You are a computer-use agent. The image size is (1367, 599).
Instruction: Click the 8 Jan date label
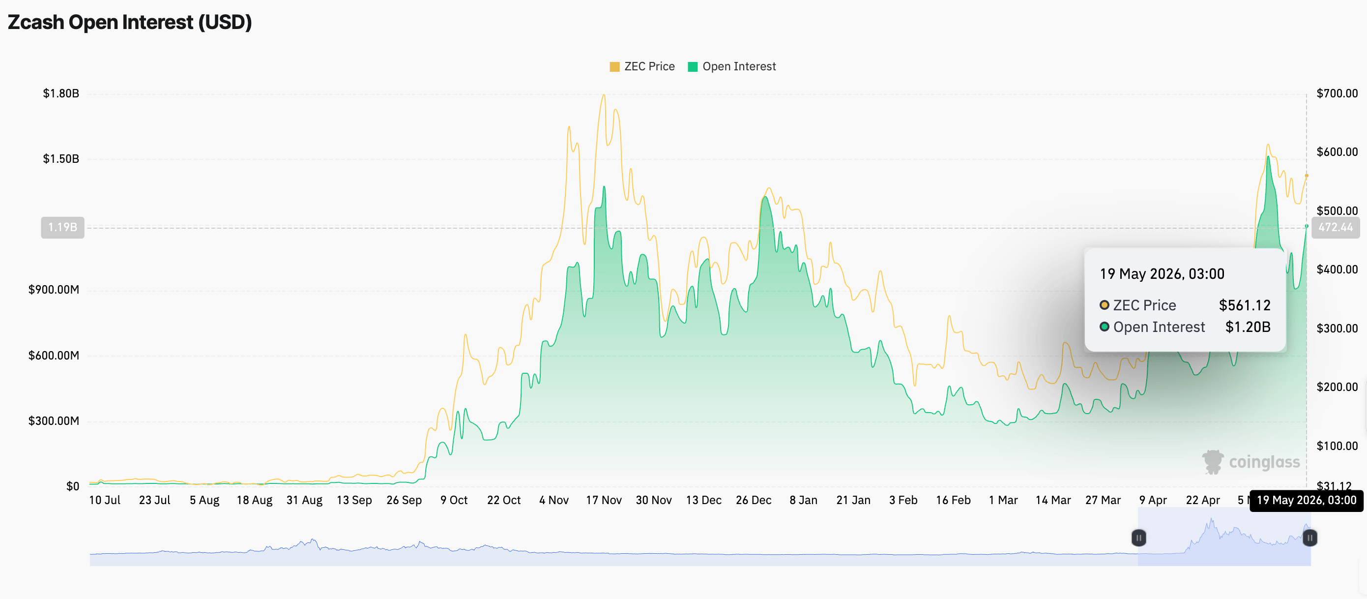(803, 500)
